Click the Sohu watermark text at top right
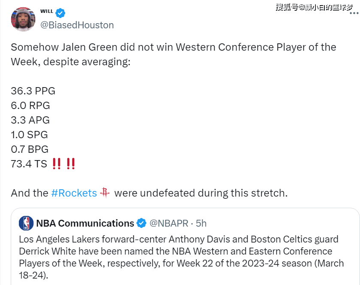The width and height of the screenshot is (360, 285). (314, 7)
